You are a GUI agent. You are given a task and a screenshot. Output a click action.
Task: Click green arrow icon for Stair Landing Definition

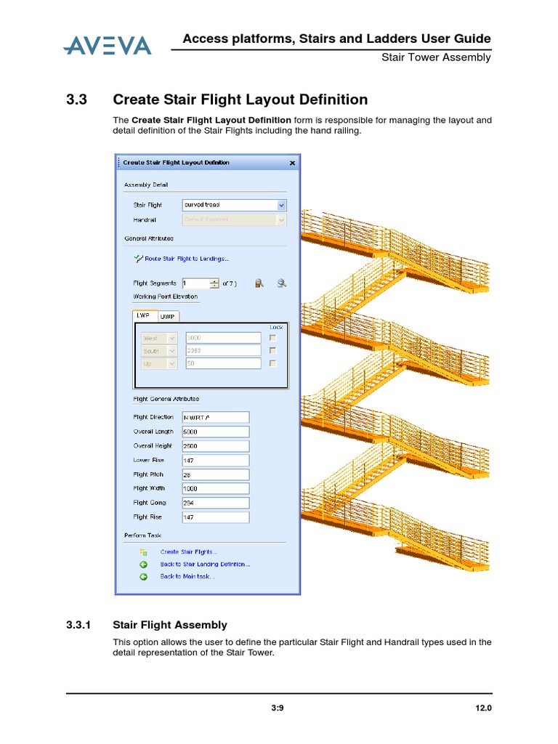[x=143, y=564]
